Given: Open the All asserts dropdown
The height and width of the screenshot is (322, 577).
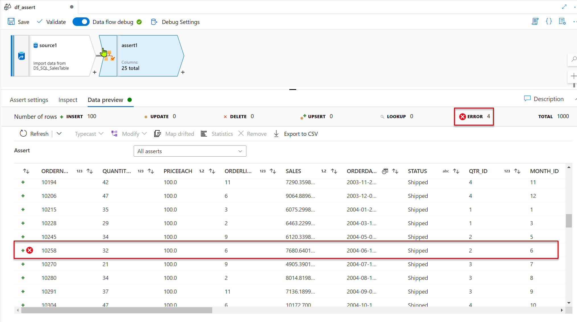Looking at the screenshot, I should (x=190, y=151).
